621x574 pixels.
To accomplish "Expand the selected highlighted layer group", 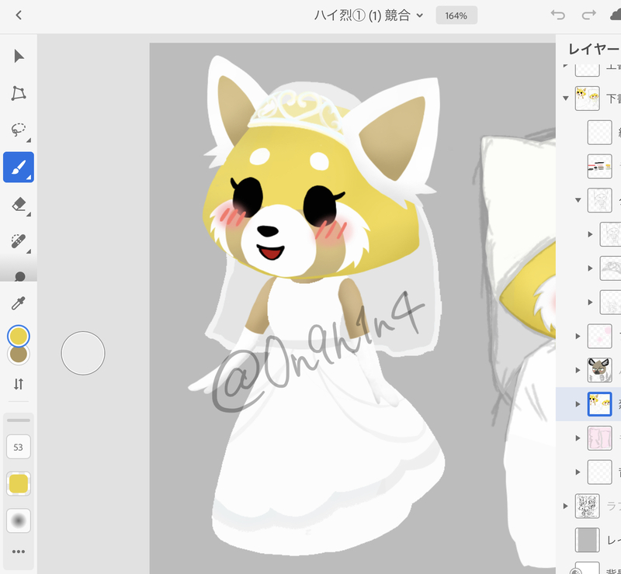I will point(578,404).
